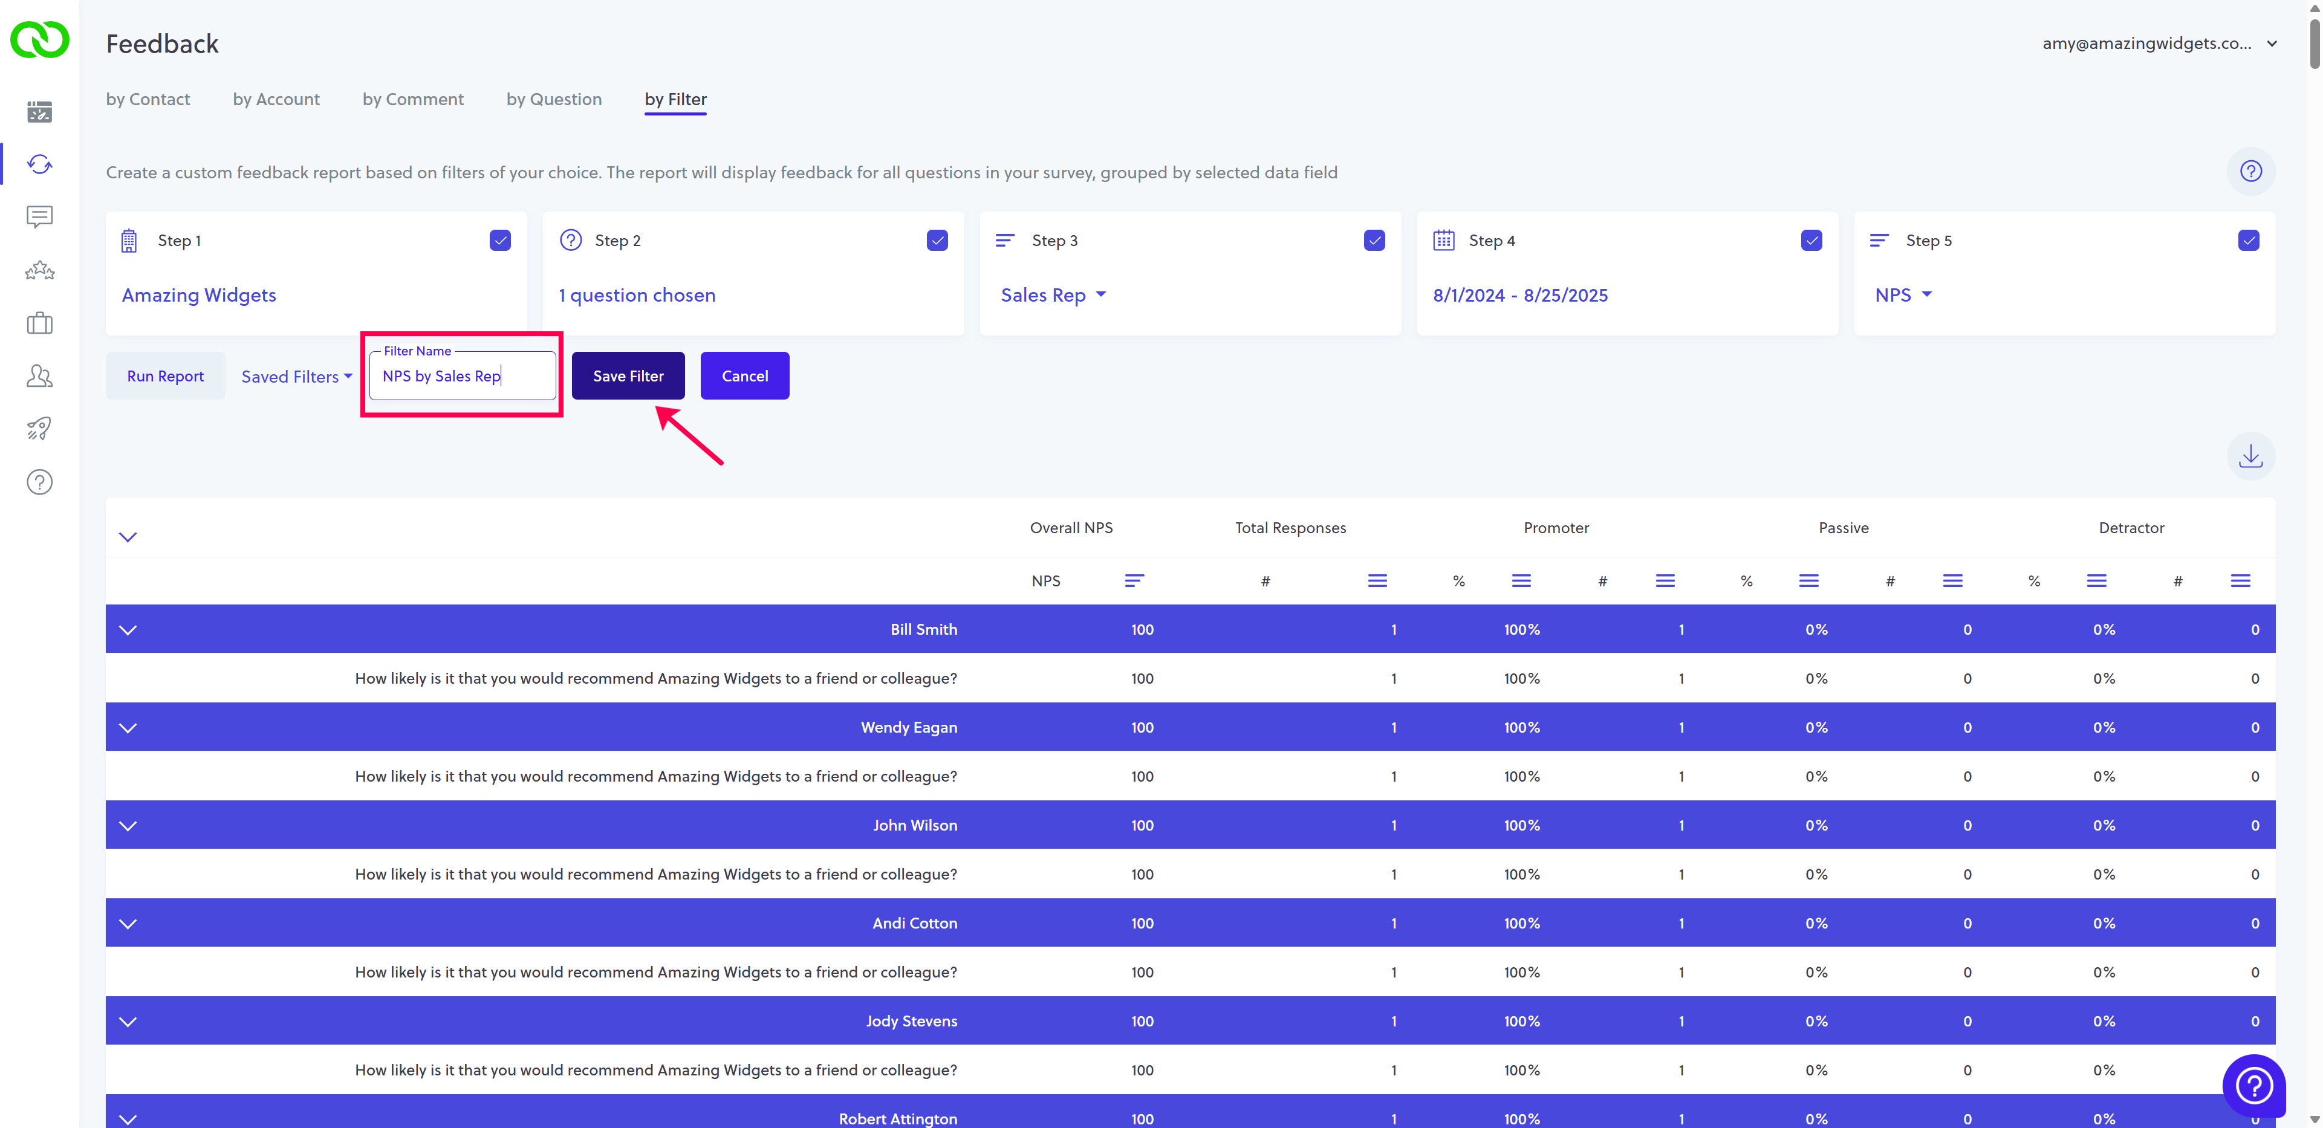This screenshot has height=1128, width=2323.
Task: Open the comments icon in sidebar
Action: pyautogui.click(x=40, y=216)
